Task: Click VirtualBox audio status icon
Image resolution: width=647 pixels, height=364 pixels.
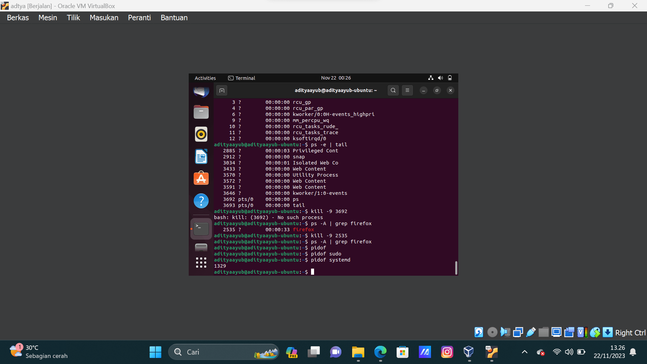Action: 505,332
